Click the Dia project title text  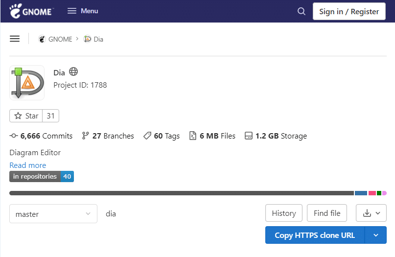pyautogui.click(x=59, y=72)
